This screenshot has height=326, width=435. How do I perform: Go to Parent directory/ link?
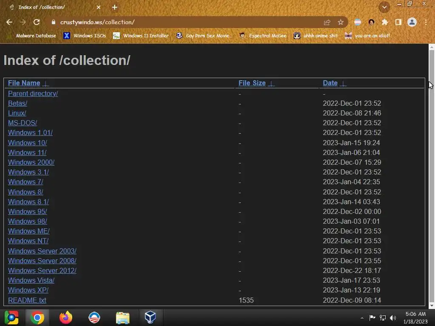33,94
